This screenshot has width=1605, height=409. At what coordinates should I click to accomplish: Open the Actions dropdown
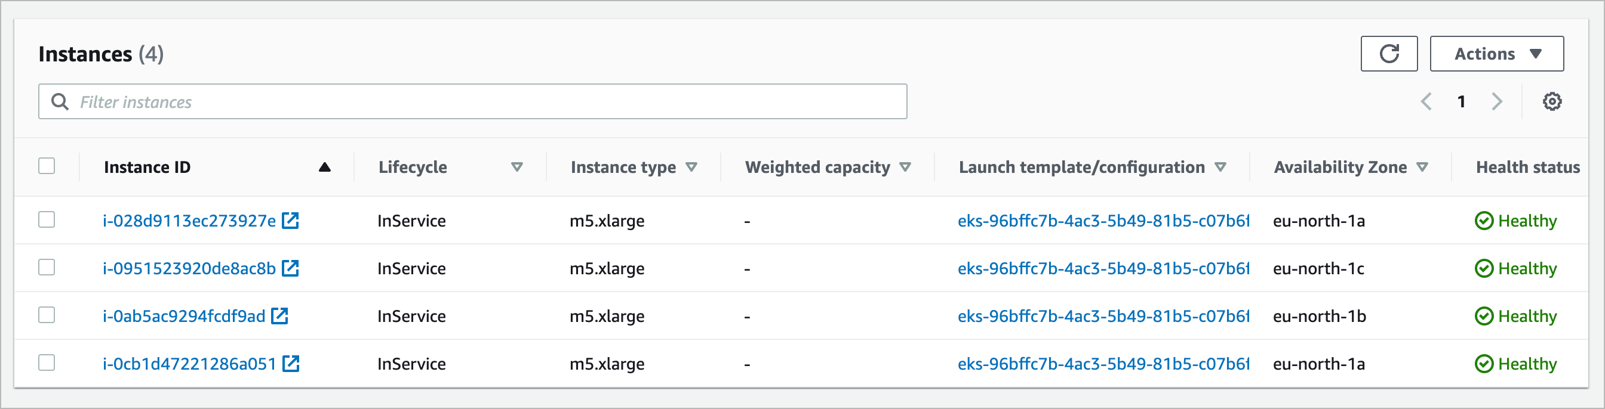click(1496, 54)
